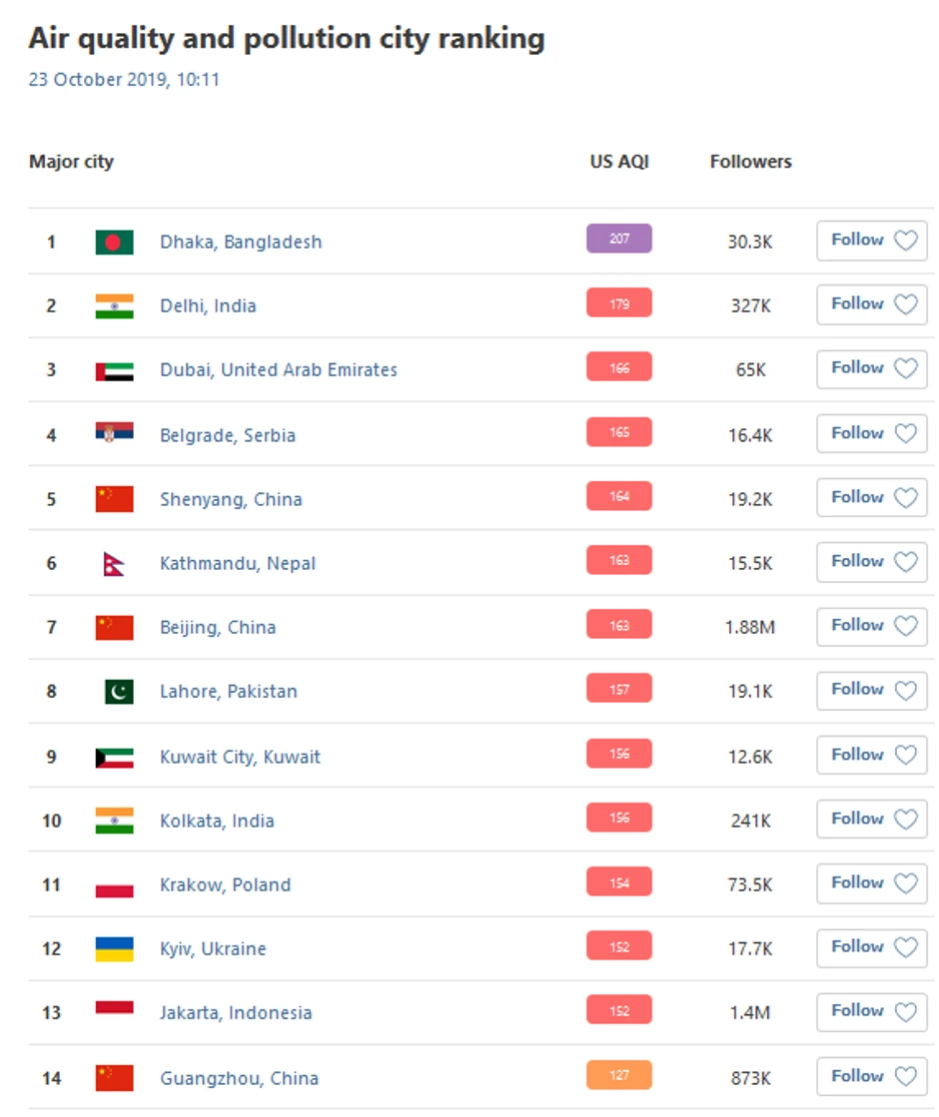Click the purple 207 AQI badge
This screenshot has width=939, height=1117.
[x=619, y=239]
